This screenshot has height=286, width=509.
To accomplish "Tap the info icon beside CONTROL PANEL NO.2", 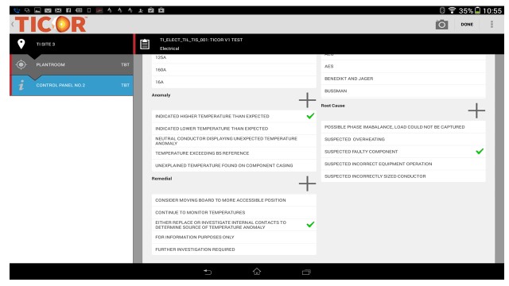I will point(21,85).
